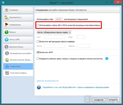The image size is (123, 105).
Task: Click the Дополнительно gear icon
Action: tap(7, 47)
